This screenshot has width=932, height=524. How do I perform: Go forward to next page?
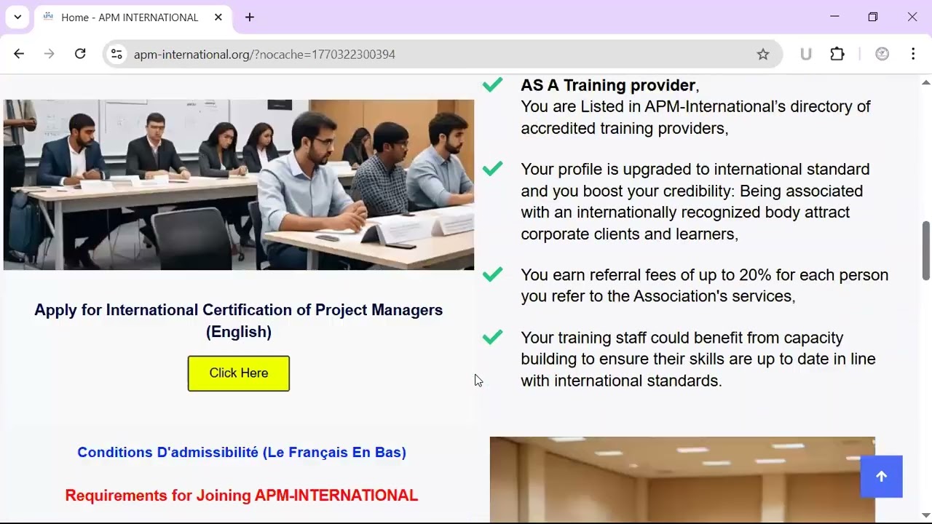click(49, 54)
